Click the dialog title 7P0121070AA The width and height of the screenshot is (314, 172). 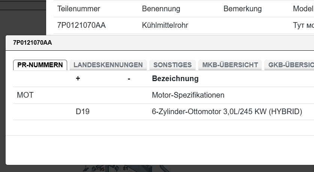(32, 43)
